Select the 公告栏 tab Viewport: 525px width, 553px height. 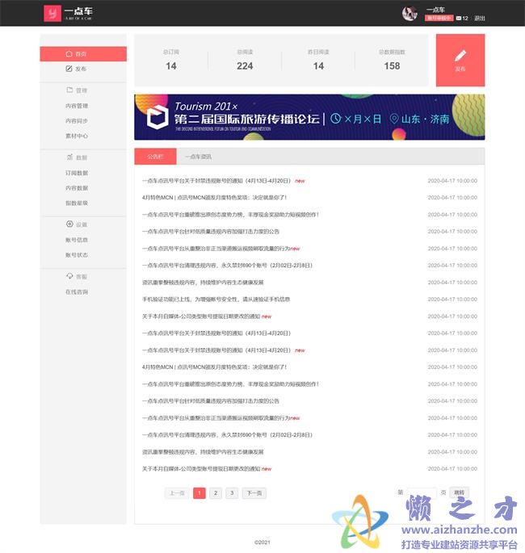(x=155, y=157)
